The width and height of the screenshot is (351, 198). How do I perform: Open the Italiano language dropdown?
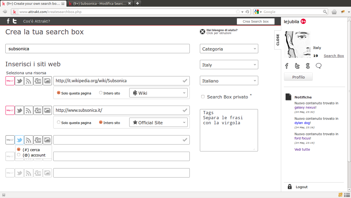[x=229, y=81]
